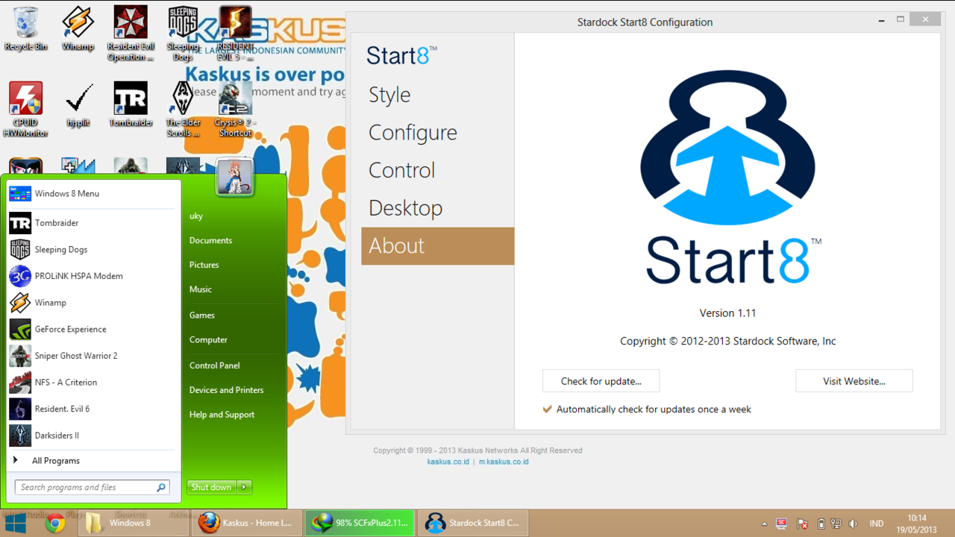
Task: Open Google Chrome from taskbar
Action: click(x=55, y=524)
